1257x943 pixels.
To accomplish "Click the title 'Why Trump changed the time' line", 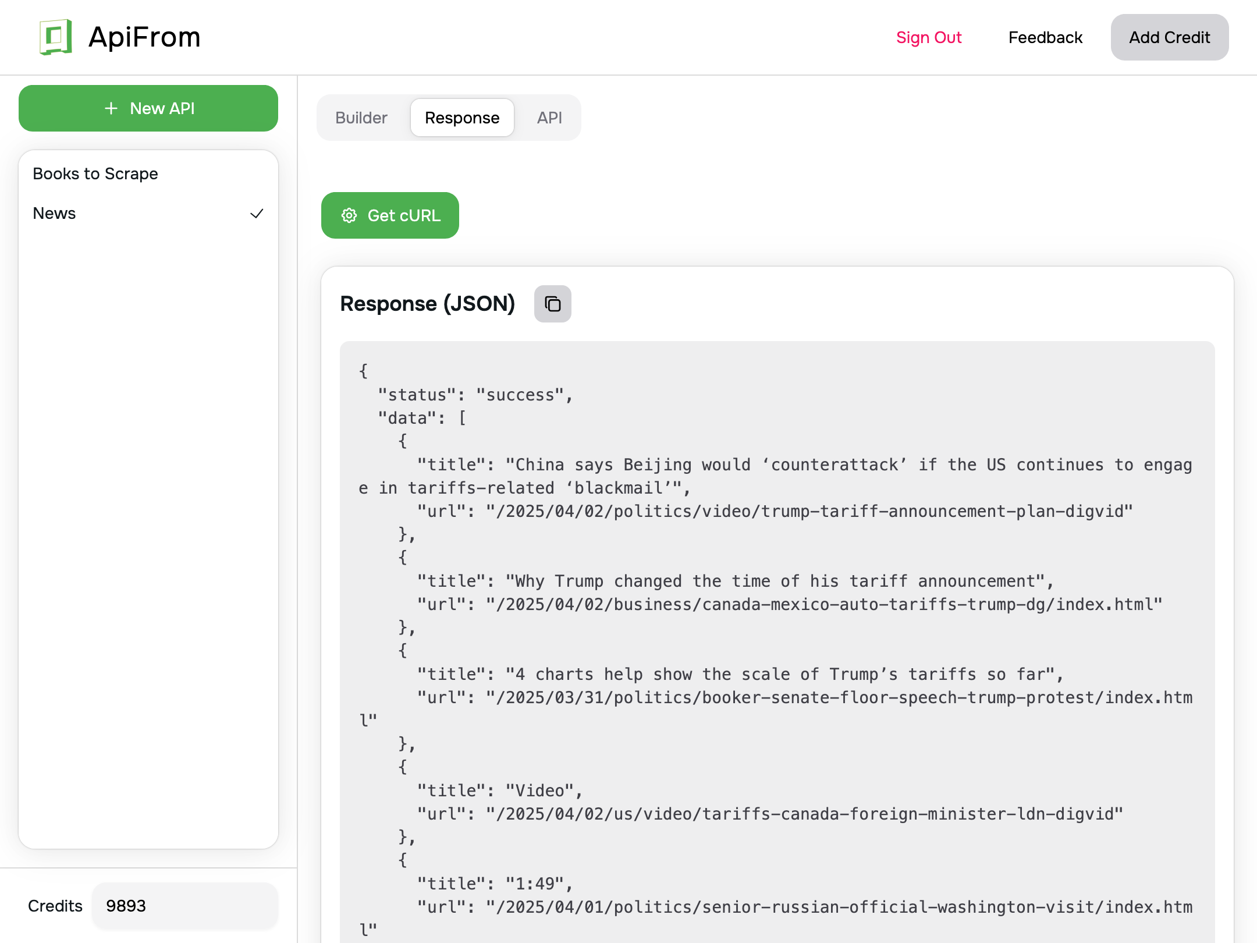I will tap(735, 581).
